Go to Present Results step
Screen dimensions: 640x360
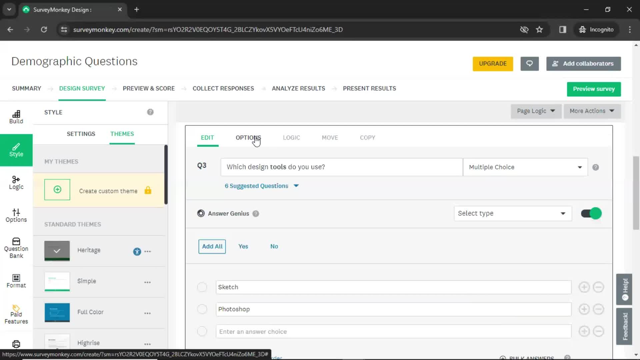pyautogui.click(x=369, y=88)
